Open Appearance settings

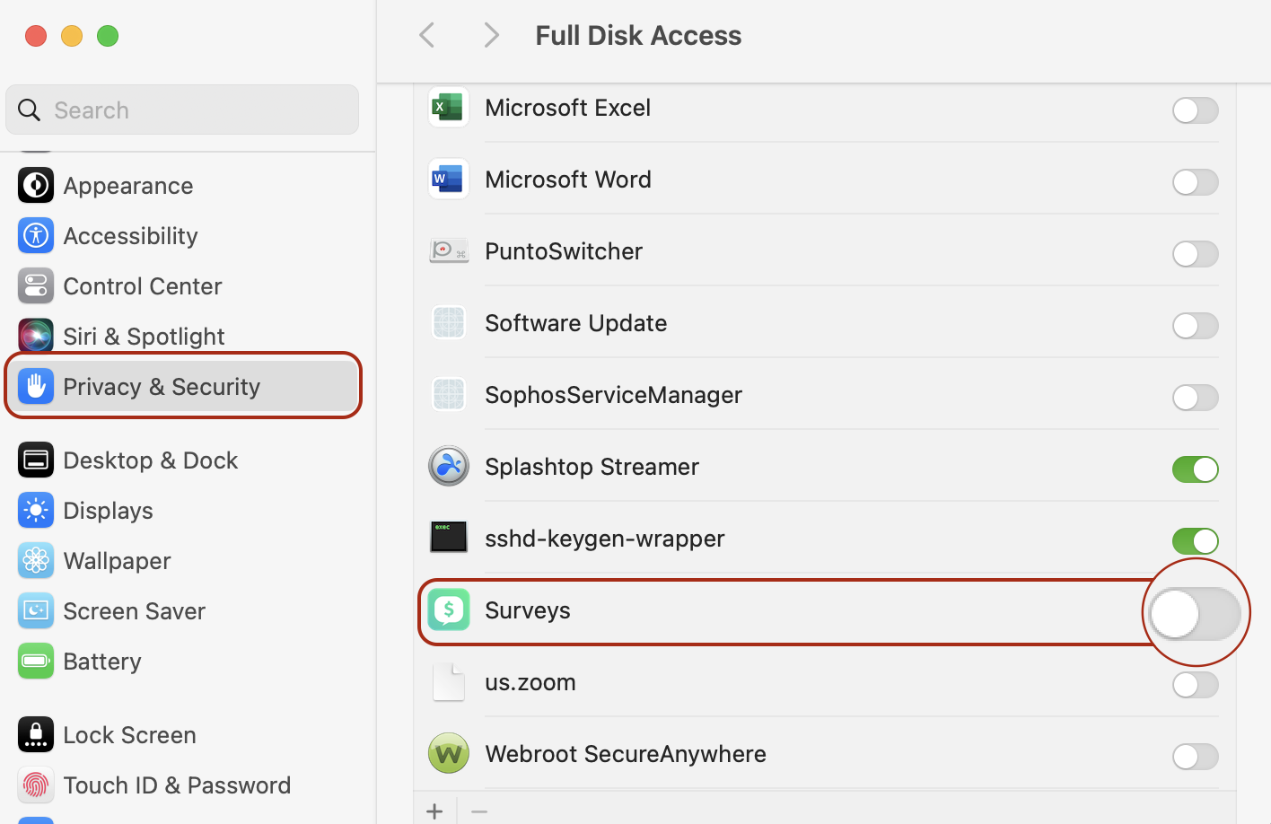pyautogui.click(x=182, y=186)
